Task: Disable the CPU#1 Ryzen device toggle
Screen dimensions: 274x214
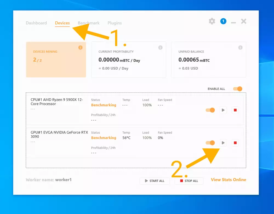Action: point(210,110)
